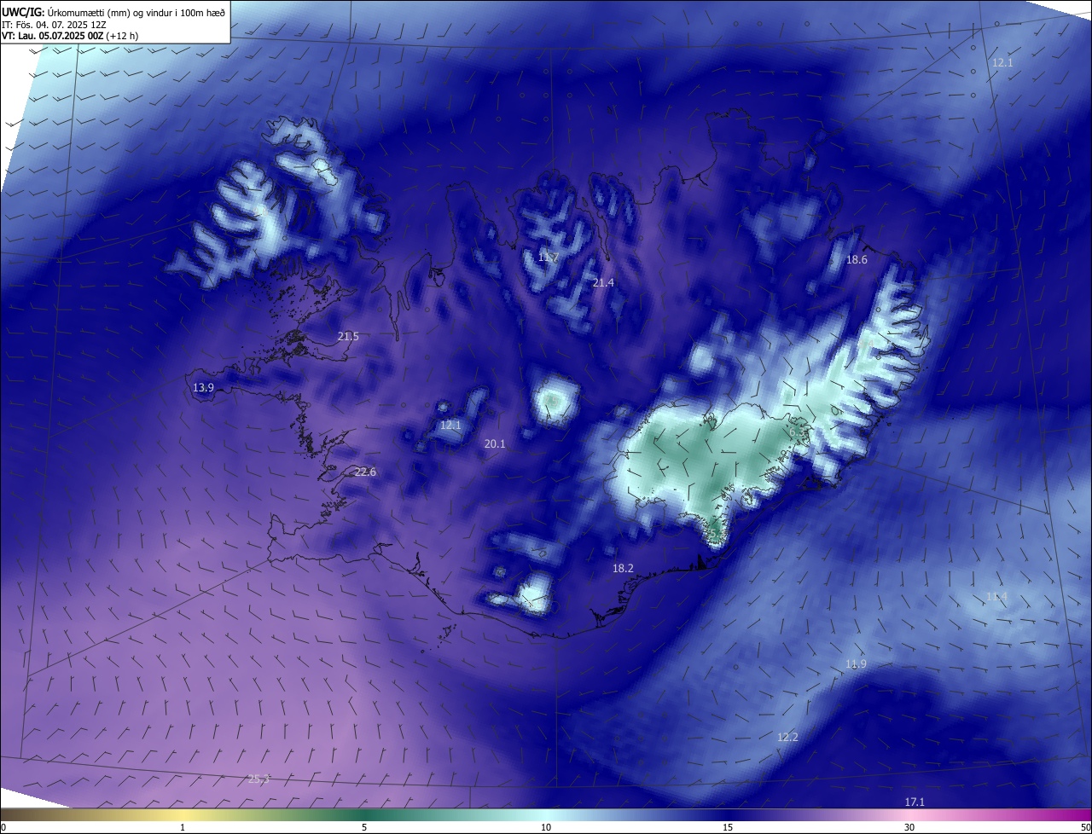Click the 18.6 value label in the northeast

coord(857,260)
